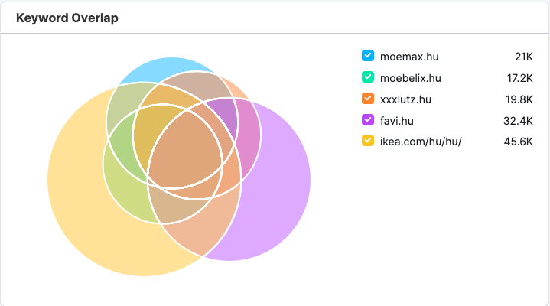Image resolution: width=550 pixels, height=306 pixels.
Task: Select the xxxlutz.hu legend label
Action: (x=405, y=99)
